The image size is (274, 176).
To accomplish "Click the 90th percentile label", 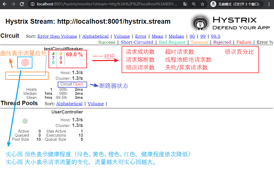I will point(63,89).
